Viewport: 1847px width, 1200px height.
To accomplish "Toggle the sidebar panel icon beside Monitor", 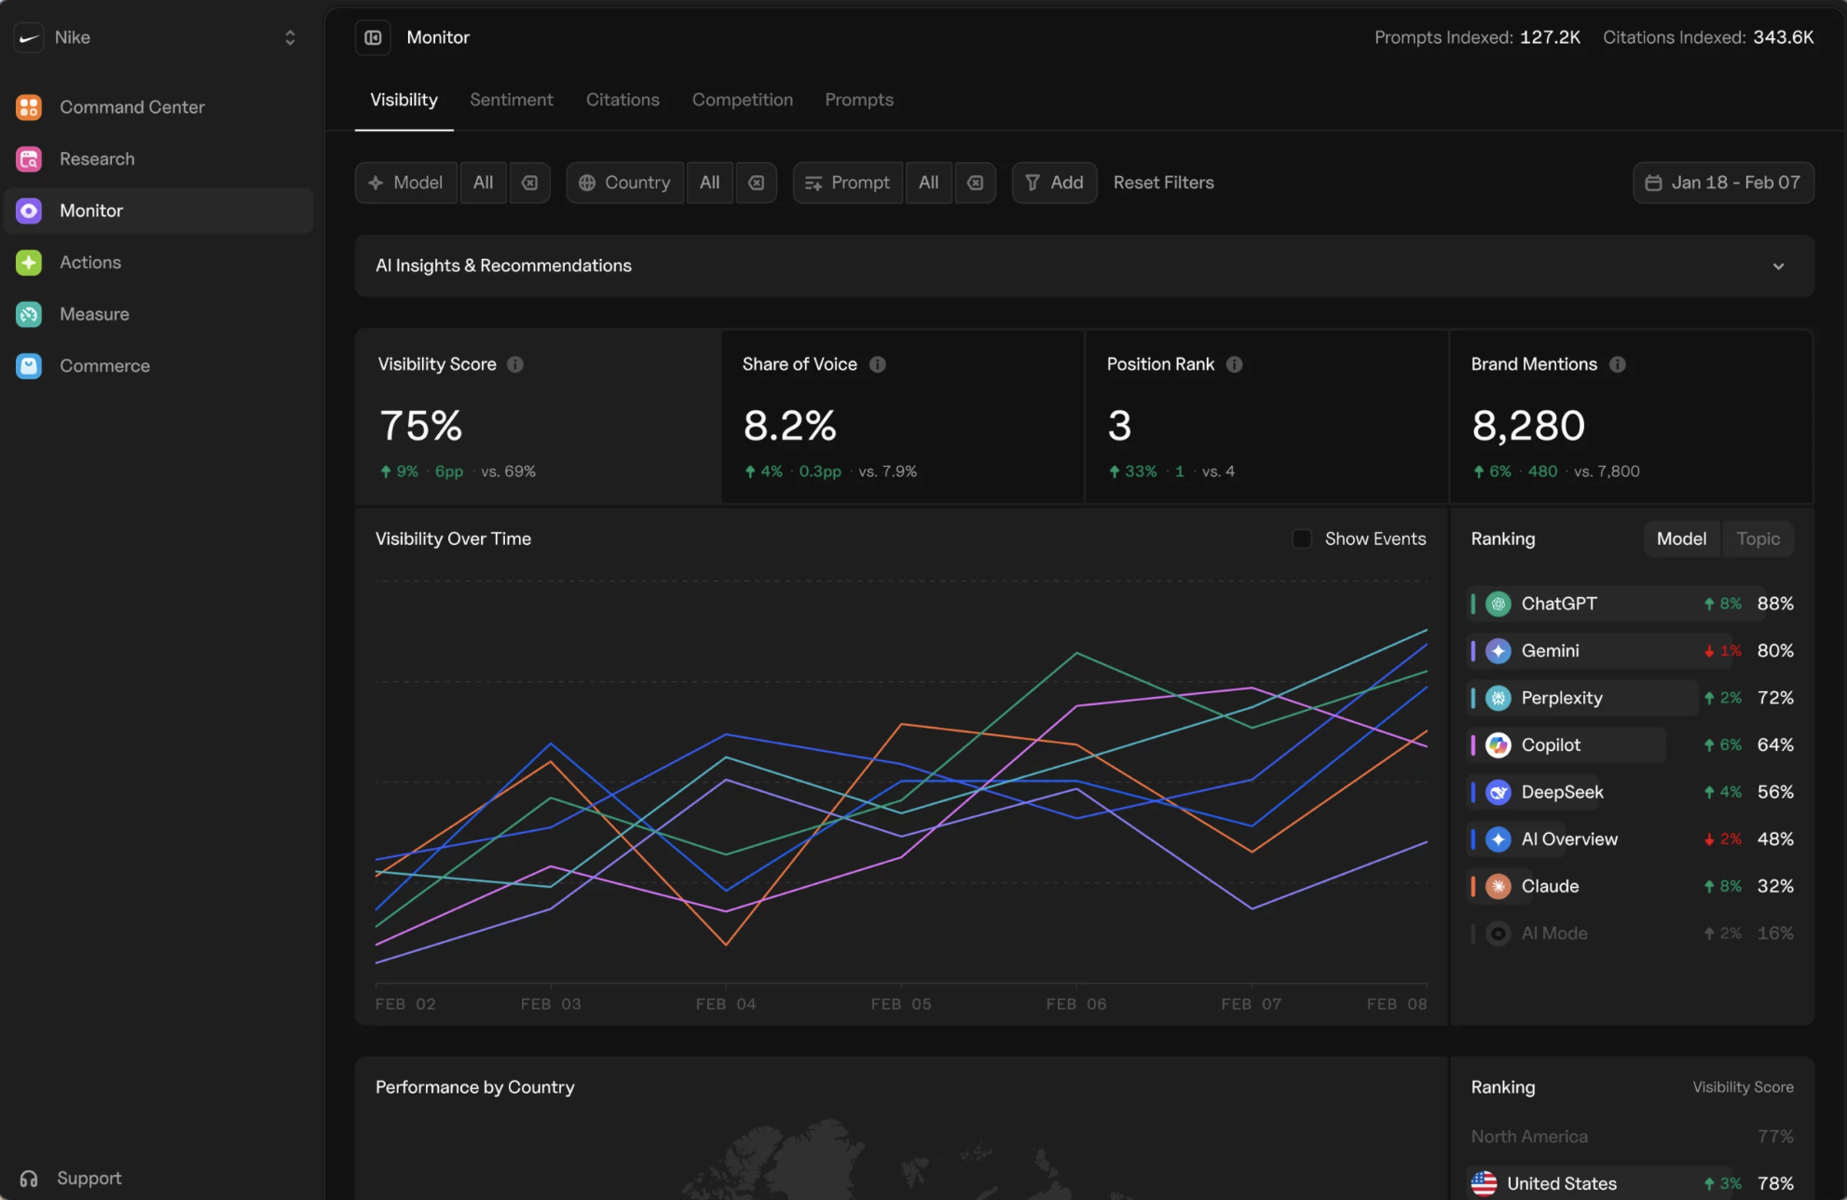I will point(373,37).
